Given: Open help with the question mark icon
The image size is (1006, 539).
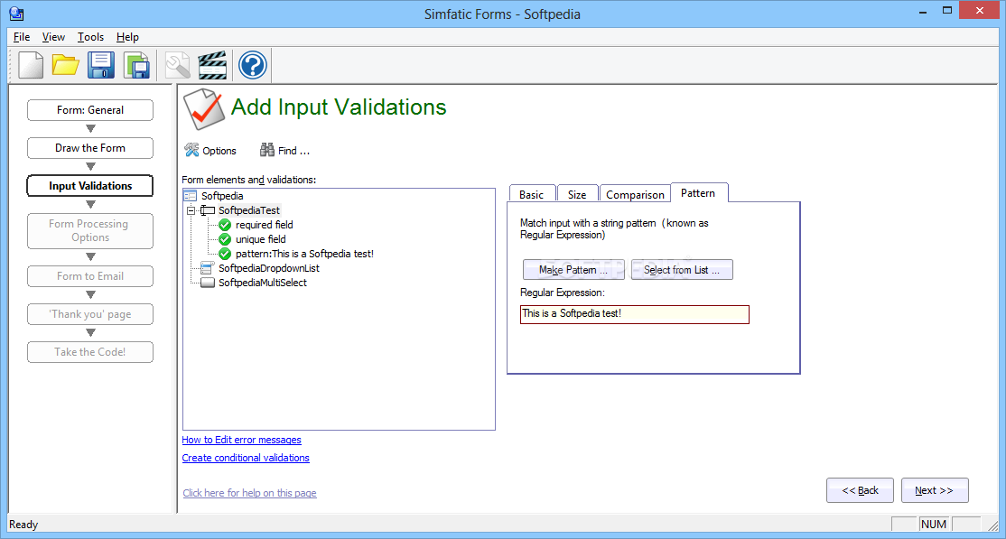Looking at the screenshot, I should (x=253, y=65).
